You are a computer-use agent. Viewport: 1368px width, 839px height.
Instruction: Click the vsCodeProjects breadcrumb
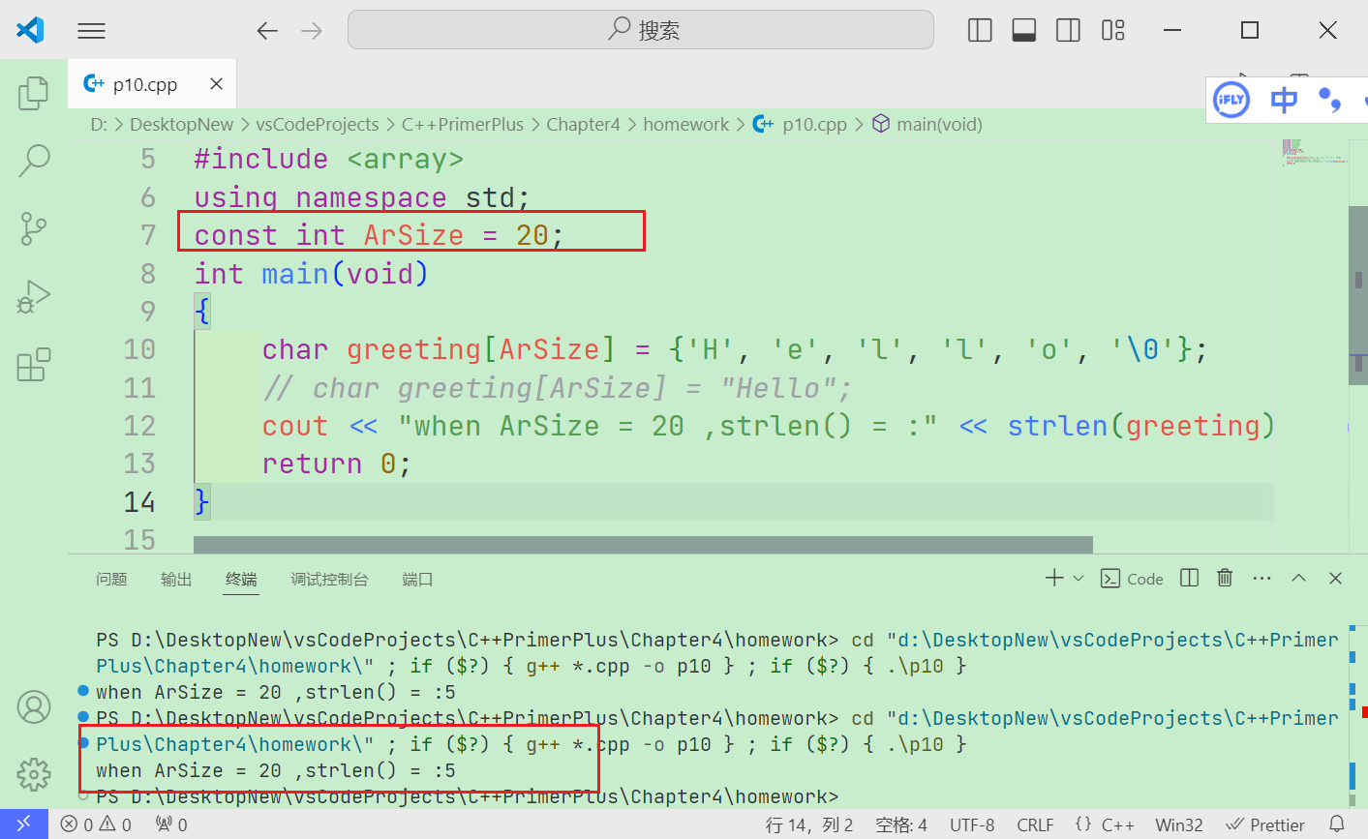pos(318,125)
